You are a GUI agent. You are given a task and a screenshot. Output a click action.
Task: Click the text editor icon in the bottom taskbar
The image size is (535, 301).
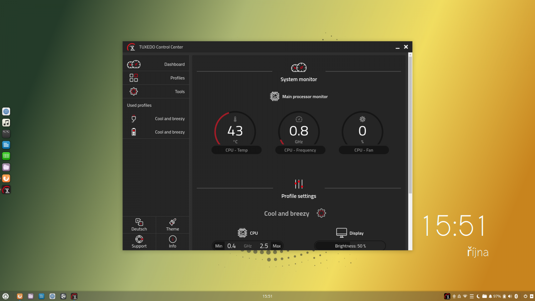(41, 296)
